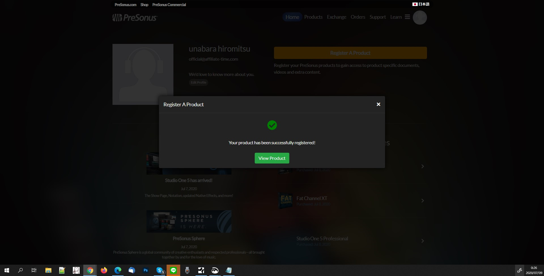Expand Studio One 5 Professional row chevron
This screenshot has height=276, width=544.
tap(422, 241)
